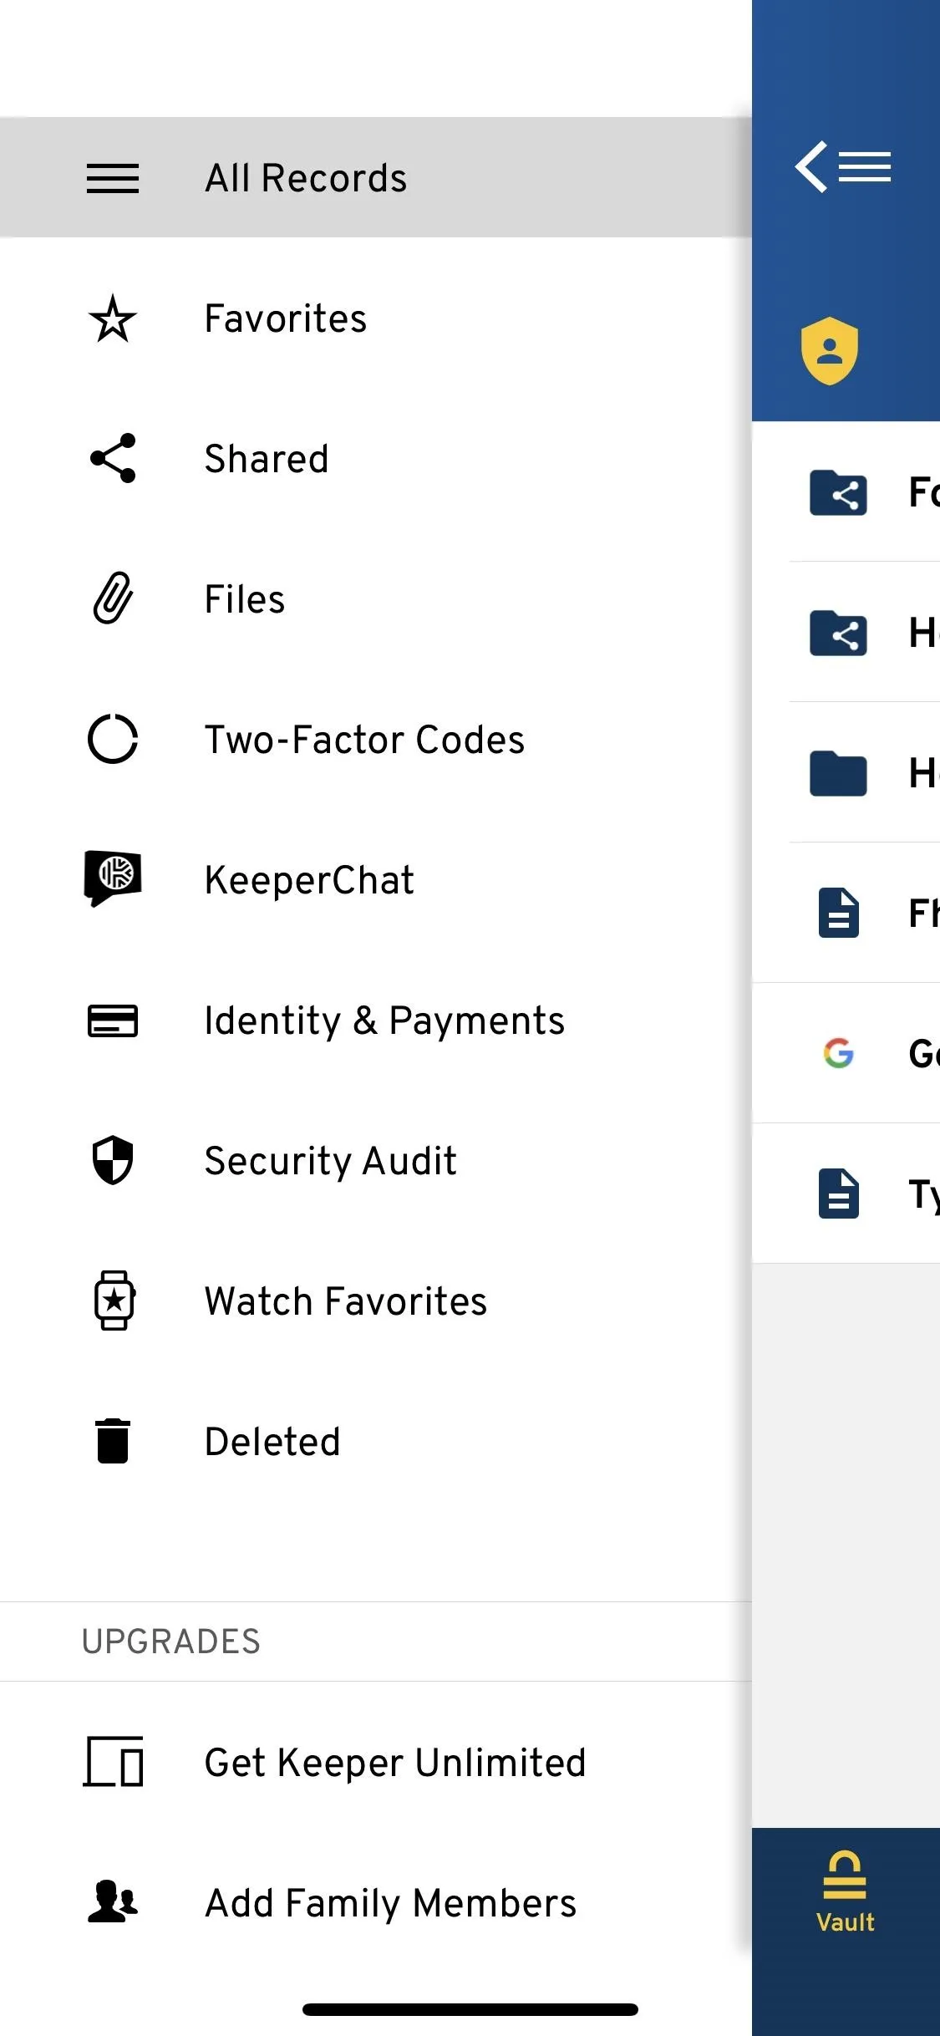
Task: Choose Get Keeper Unlimited upgrade
Action: tap(376, 1762)
